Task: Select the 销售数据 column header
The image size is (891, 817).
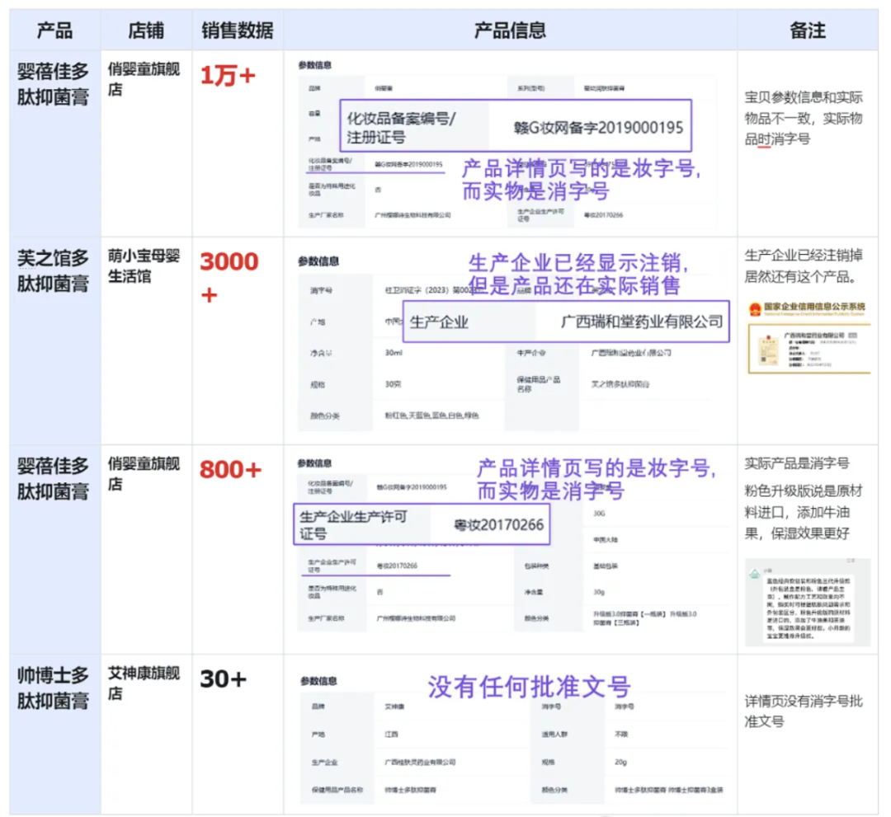Action: 238,31
